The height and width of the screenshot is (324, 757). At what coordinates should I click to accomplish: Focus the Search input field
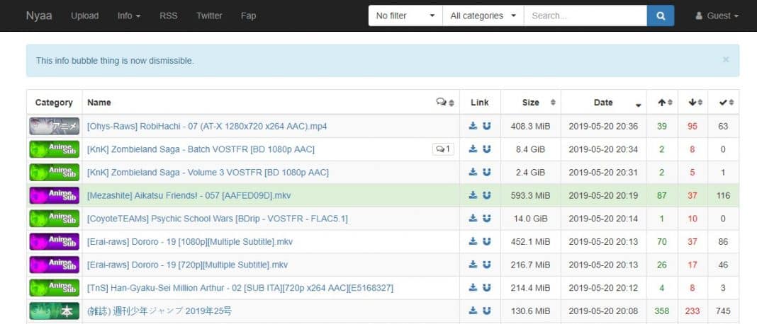click(585, 16)
